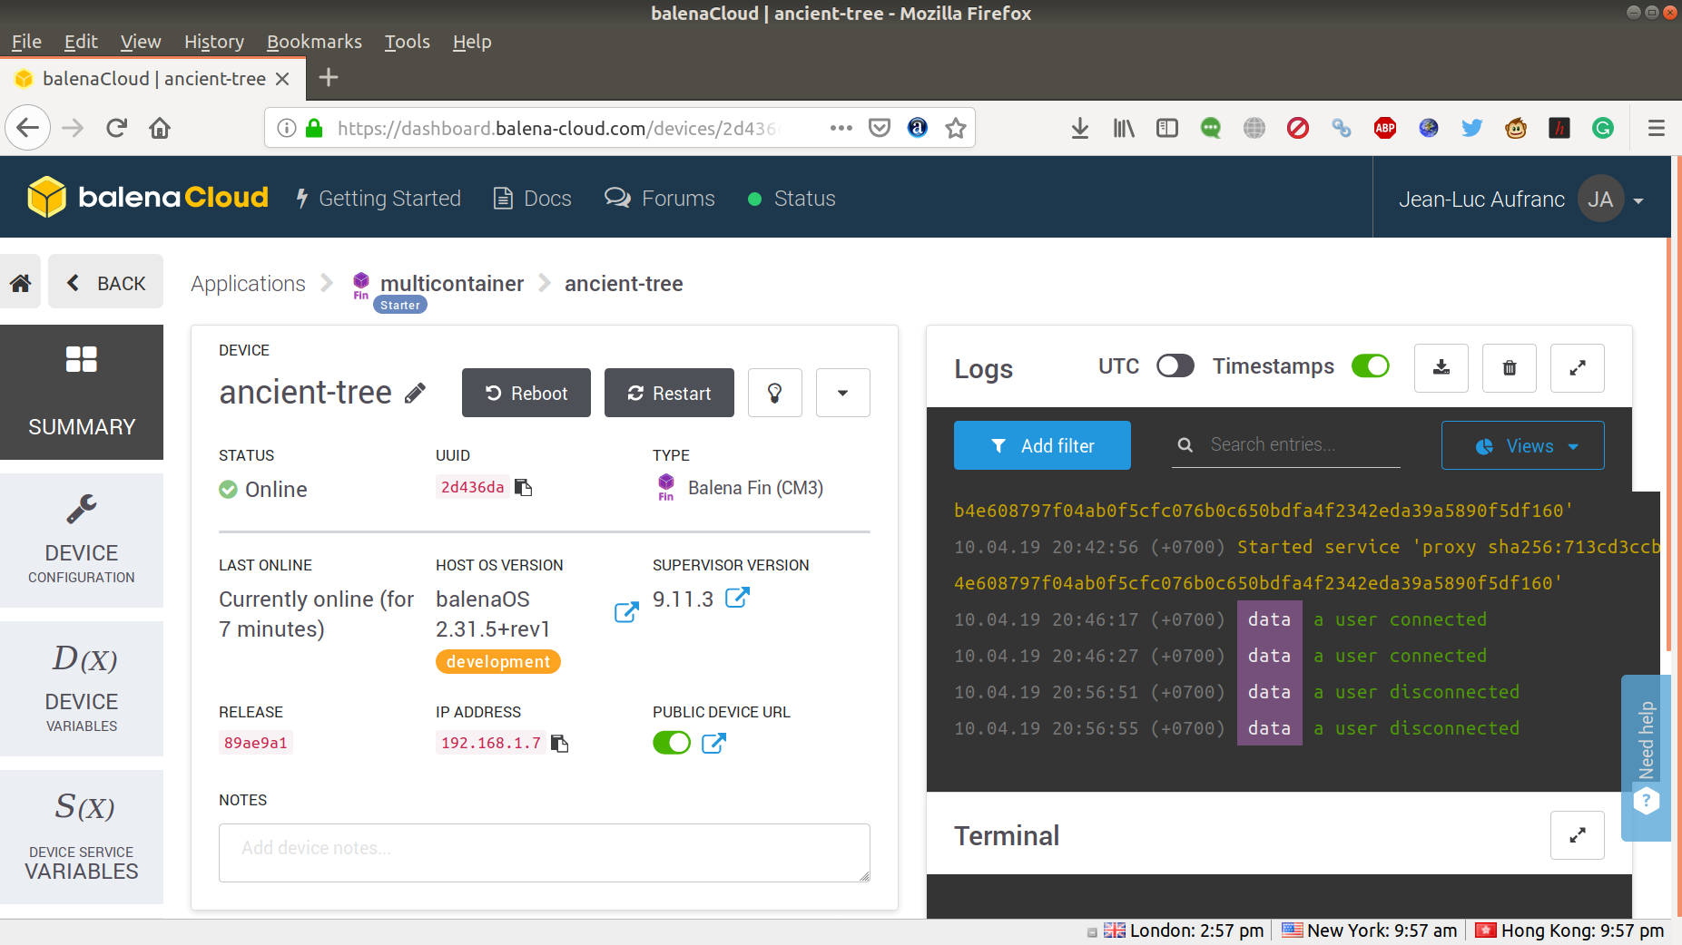This screenshot has width=1682, height=945.
Task: Reload the page in Firefox
Action: [x=116, y=128]
